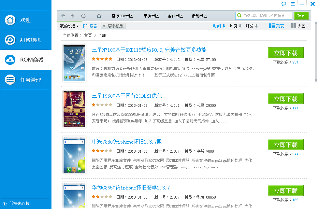Open the feedback chat bubble icon
Image resolution: width=319 pixels, height=209 pixels.
click(283, 4)
